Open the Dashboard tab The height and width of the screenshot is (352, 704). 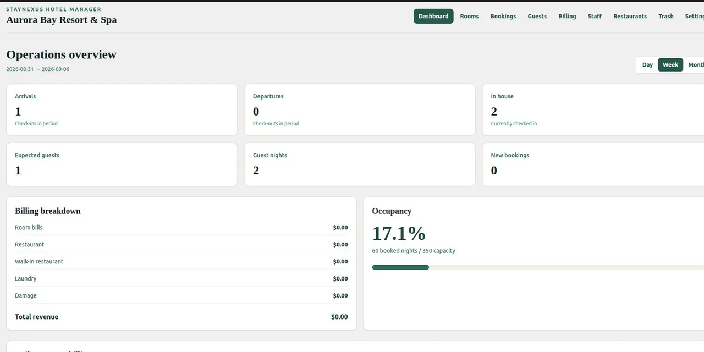pyautogui.click(x=433, y=16)
